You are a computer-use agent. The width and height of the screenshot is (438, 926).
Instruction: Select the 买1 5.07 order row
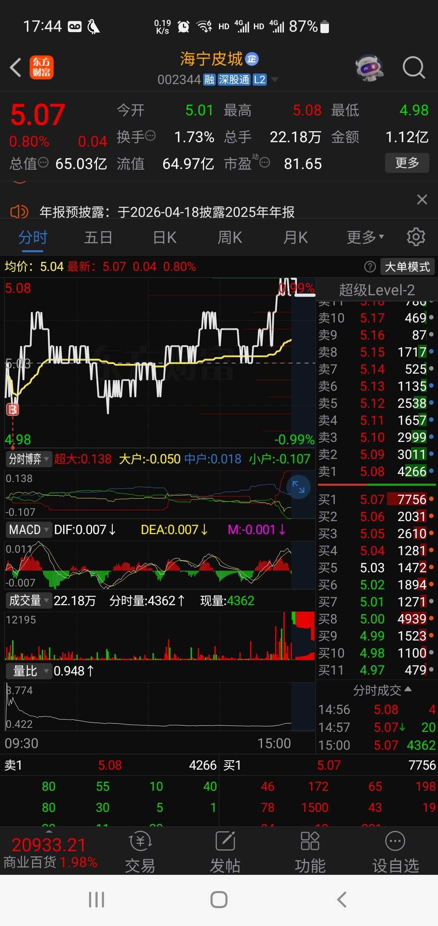(376, 500)
